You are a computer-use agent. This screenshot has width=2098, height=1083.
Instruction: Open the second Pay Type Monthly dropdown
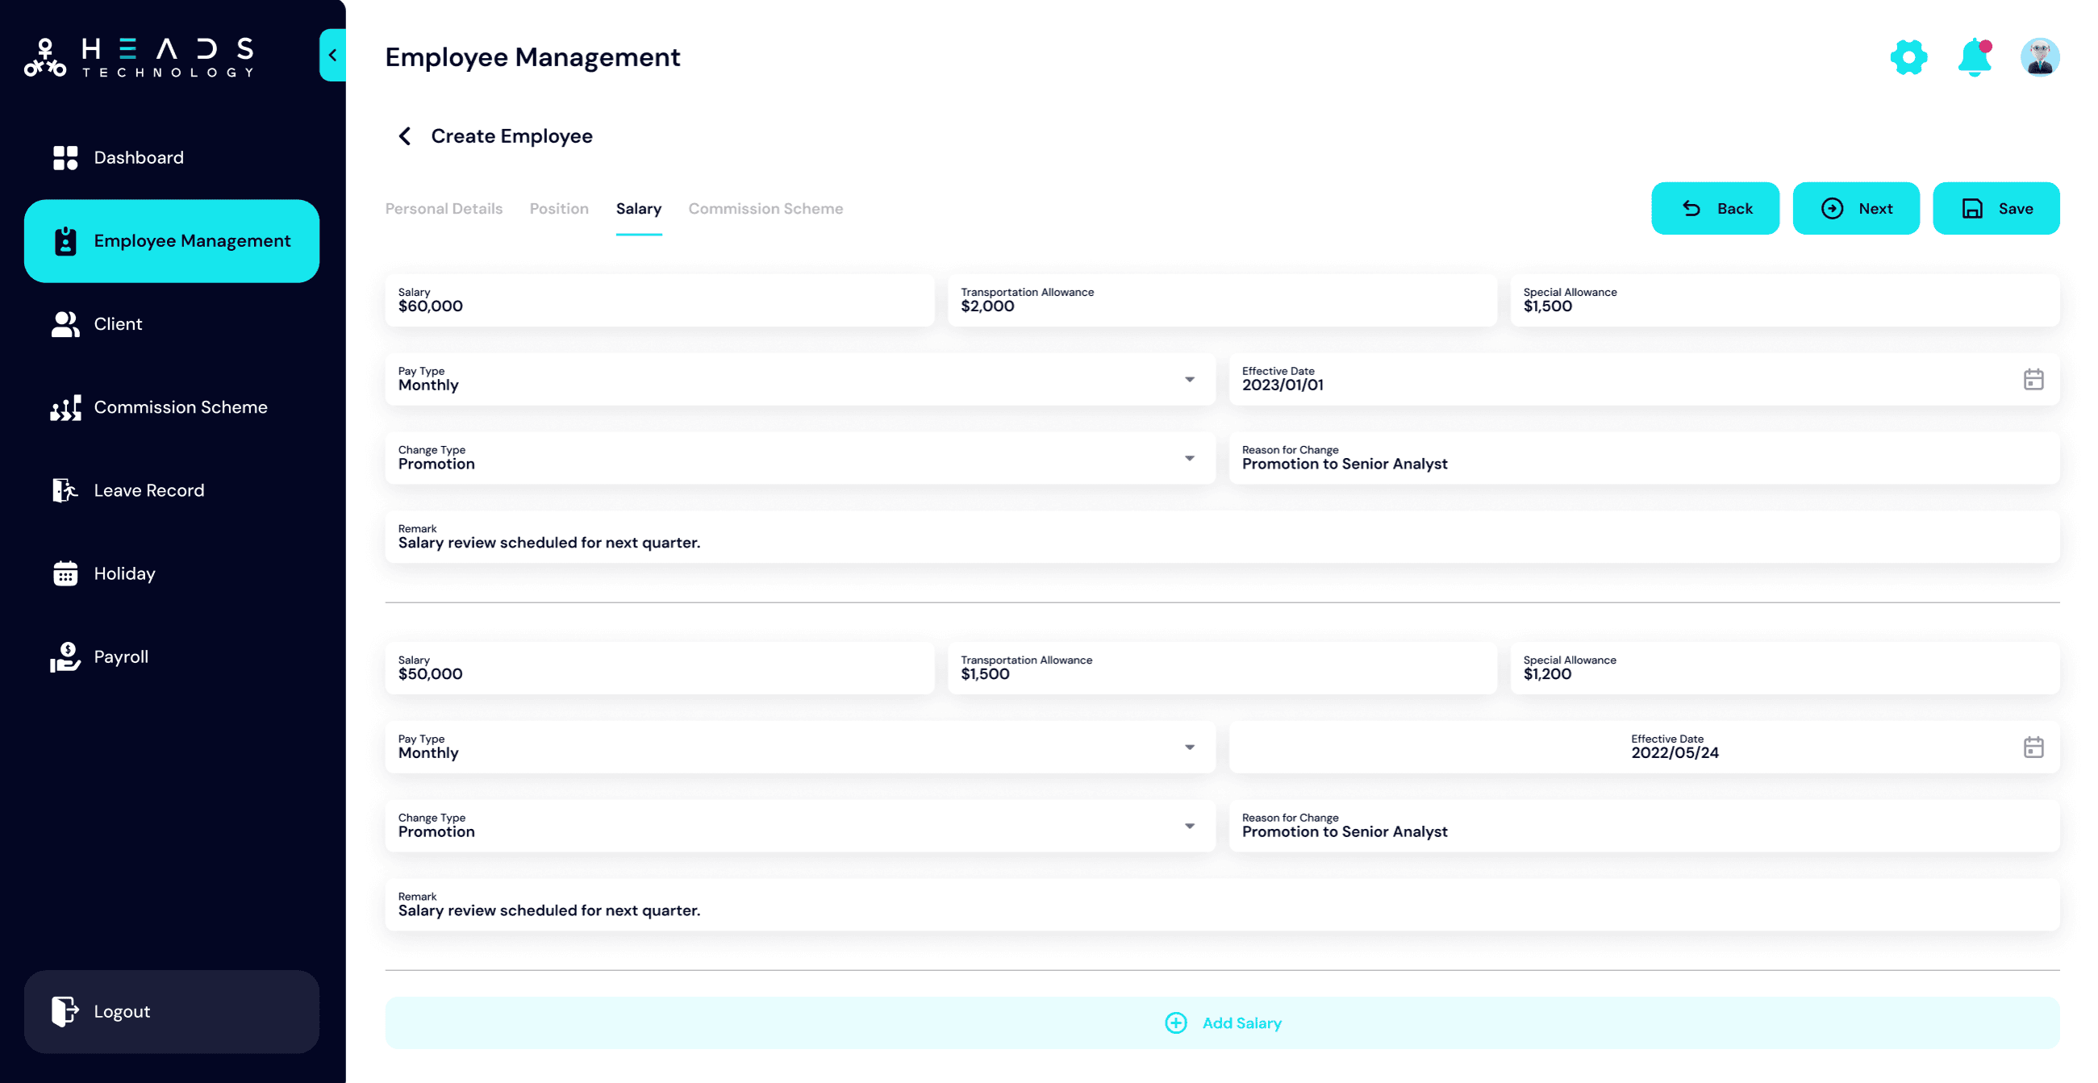point(1189,747)
